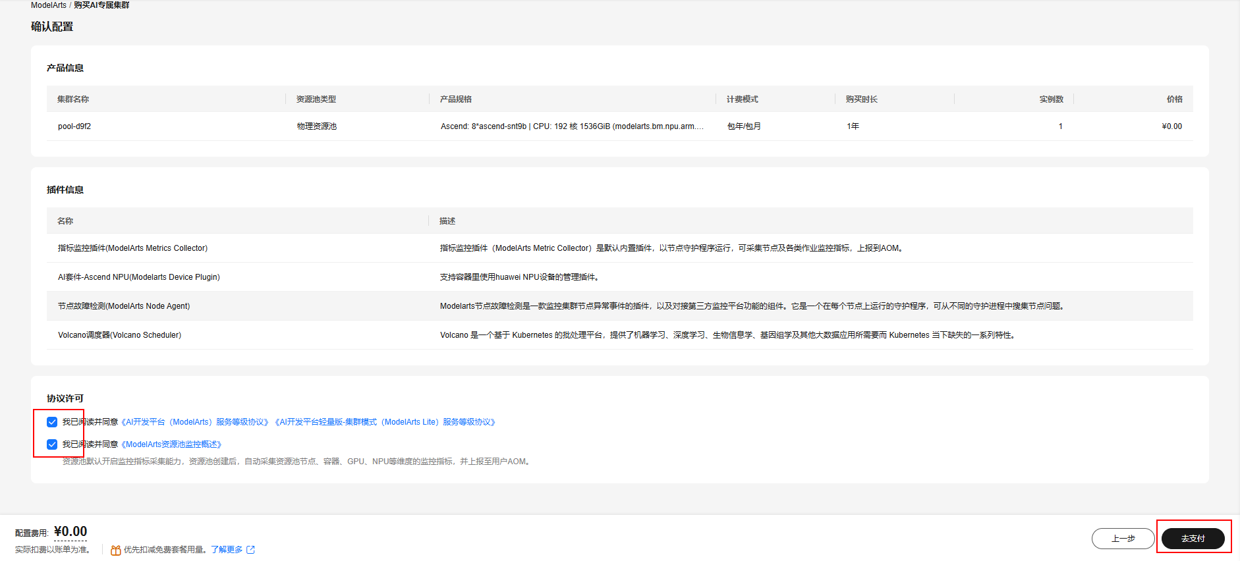Viewport: 1240px width, 561px height.
Task: Click the 支持容器里使用huawei NPU设备的管理插件 description
Action: tap(521, 277)
